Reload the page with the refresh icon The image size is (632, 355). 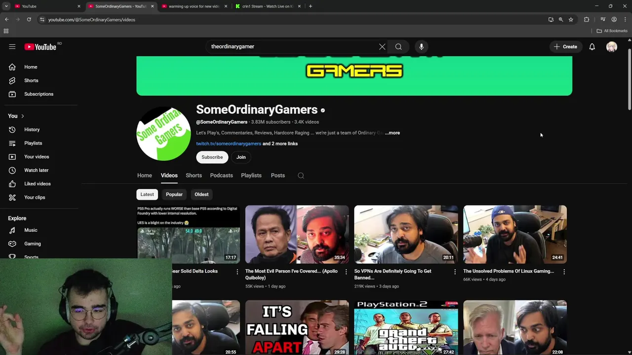(x=29, y=20)
